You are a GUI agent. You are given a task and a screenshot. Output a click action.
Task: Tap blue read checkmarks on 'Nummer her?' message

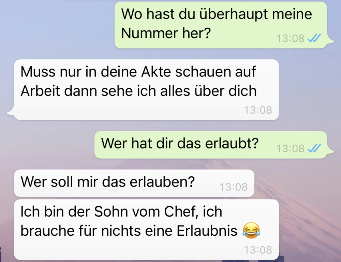[x=314, y=38]
